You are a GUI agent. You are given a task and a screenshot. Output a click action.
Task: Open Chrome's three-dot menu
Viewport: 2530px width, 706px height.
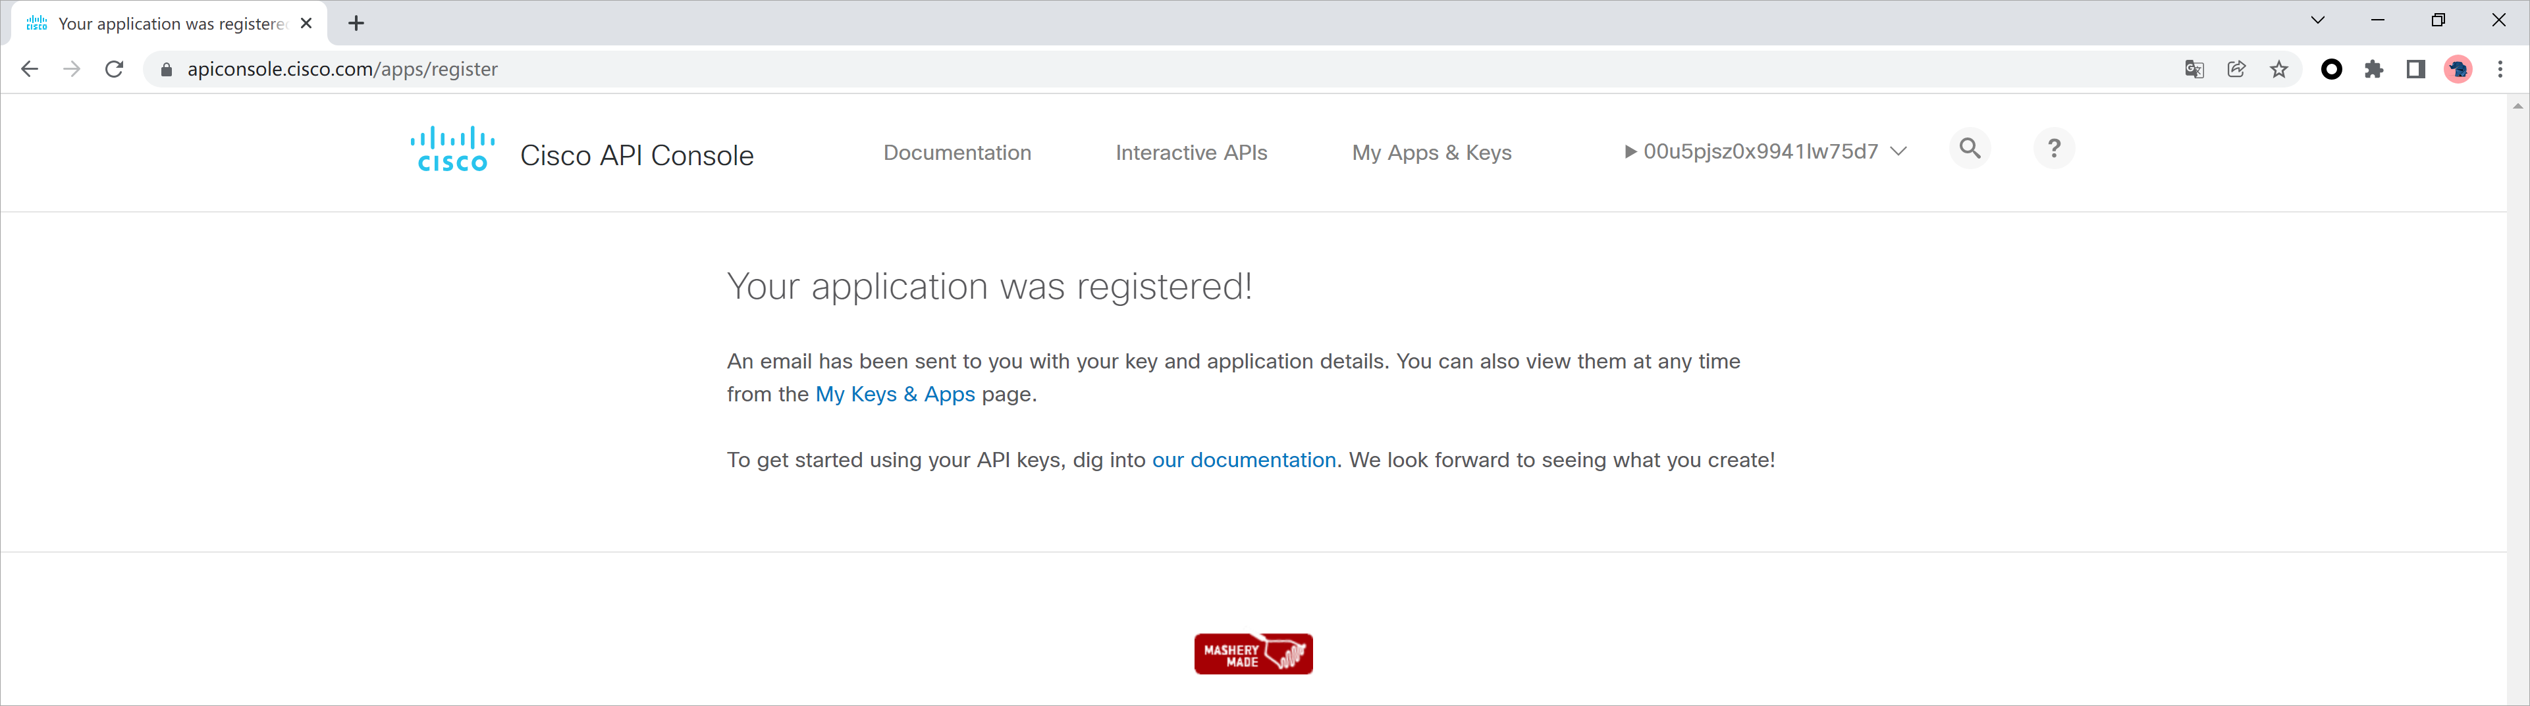2500,68
